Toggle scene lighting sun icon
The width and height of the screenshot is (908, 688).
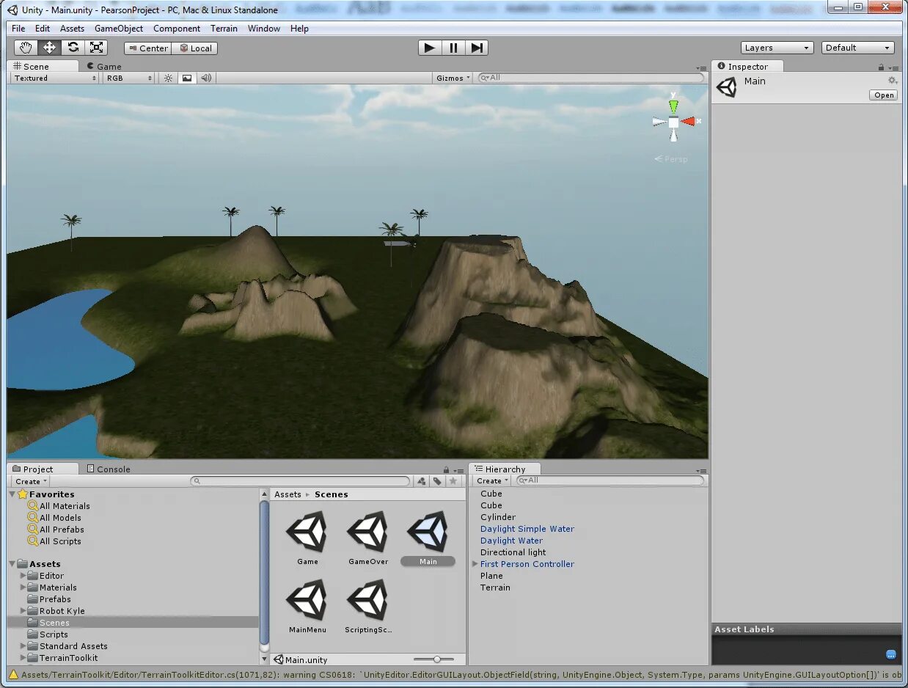168,78
